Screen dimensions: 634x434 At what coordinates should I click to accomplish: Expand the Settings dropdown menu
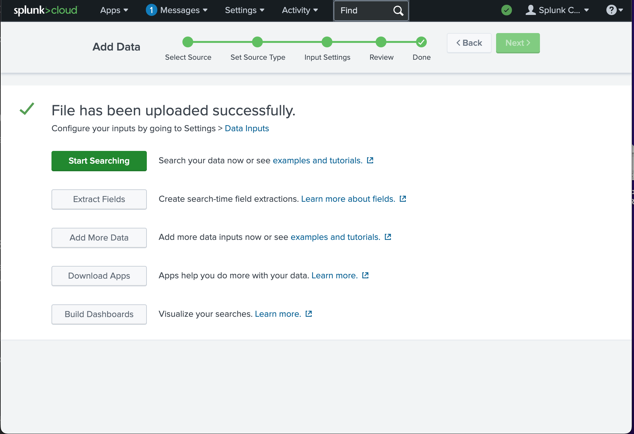pos(244,10)
